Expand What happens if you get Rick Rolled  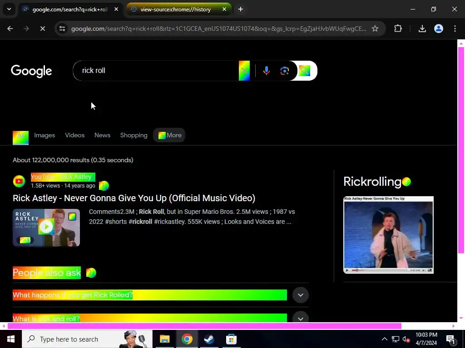(x=301, y=295)
